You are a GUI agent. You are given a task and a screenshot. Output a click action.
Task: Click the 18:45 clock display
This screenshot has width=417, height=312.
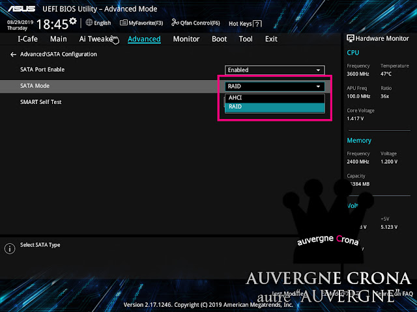pyautogui.click(x=52, y=25)
